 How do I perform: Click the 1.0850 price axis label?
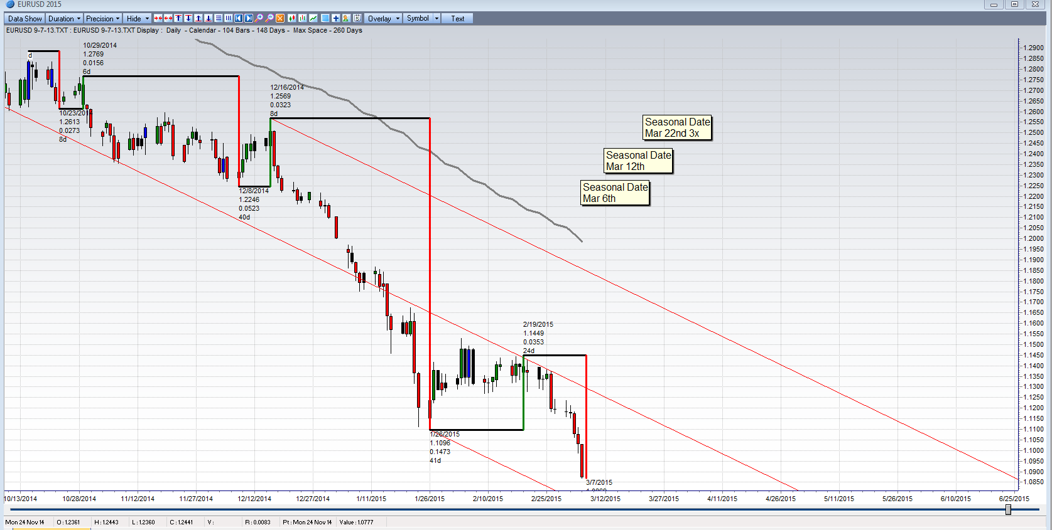(1033, 482)
